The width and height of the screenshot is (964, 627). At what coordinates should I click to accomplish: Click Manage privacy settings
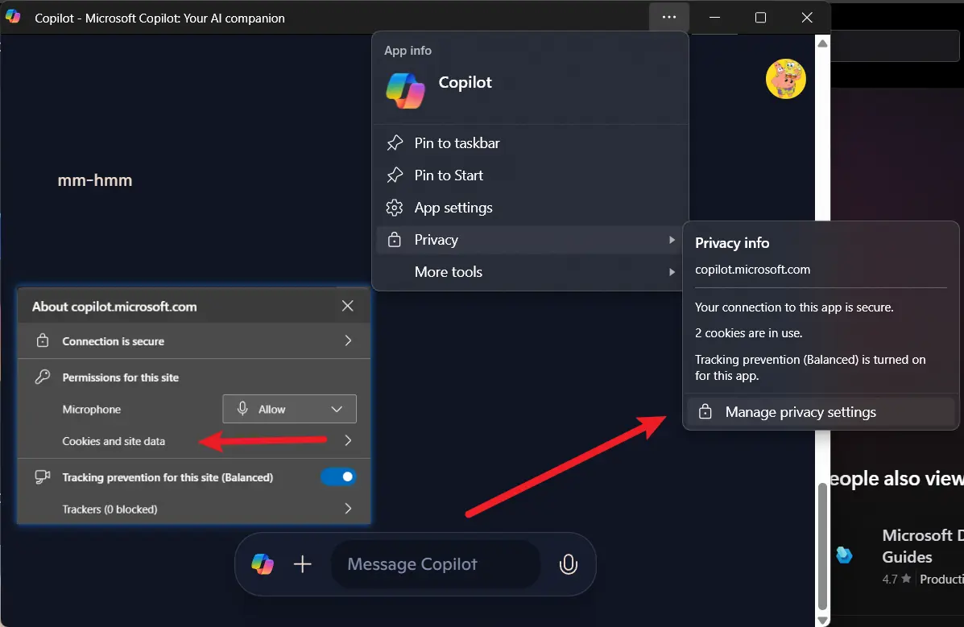coord(820,412)
